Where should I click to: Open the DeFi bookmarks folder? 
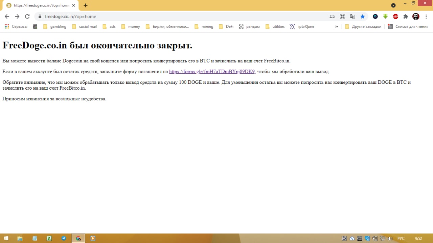pyautogui.click(x=226, y=26)
